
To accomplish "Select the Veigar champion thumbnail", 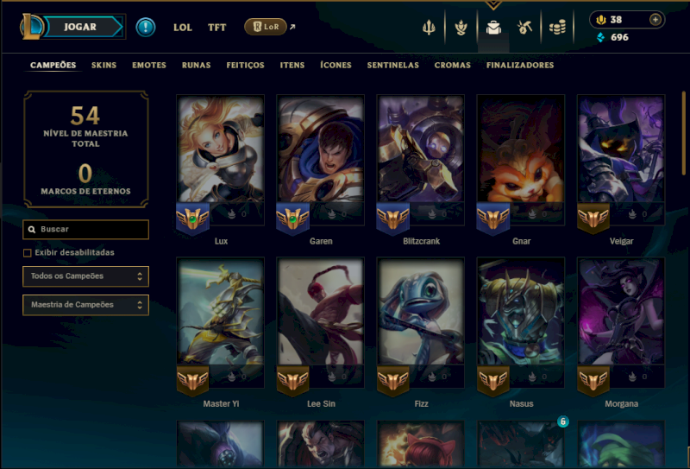I will 621,149.
